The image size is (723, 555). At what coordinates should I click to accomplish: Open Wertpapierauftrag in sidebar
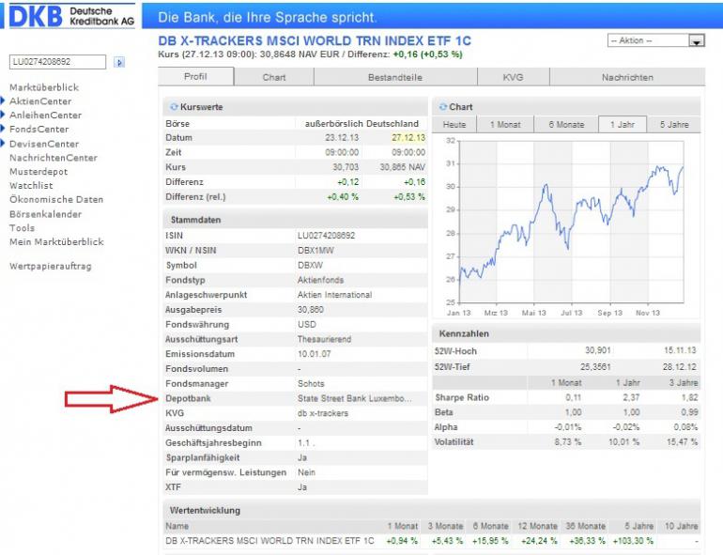(x=51, y=266)
